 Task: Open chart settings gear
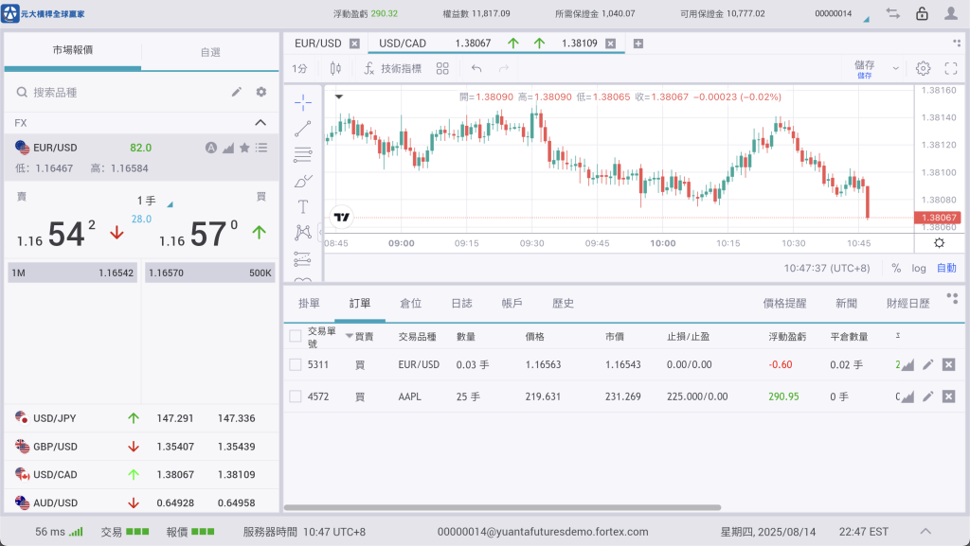coord(923,68)
